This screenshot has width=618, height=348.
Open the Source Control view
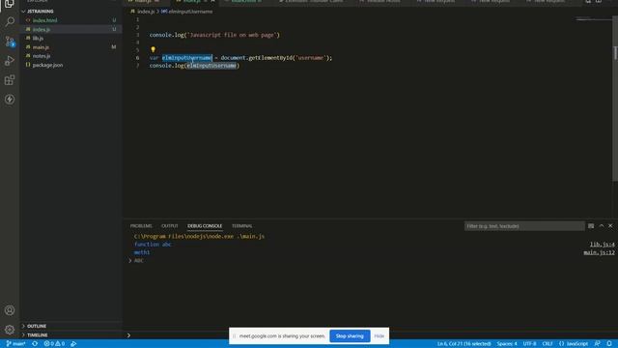click(10, 41)
